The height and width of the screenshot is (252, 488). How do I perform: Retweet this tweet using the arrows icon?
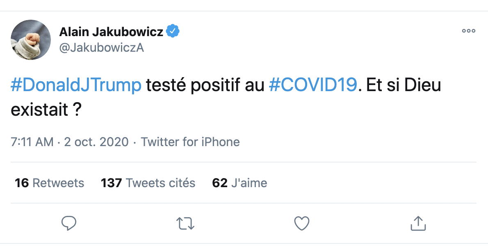pos(185,223)
